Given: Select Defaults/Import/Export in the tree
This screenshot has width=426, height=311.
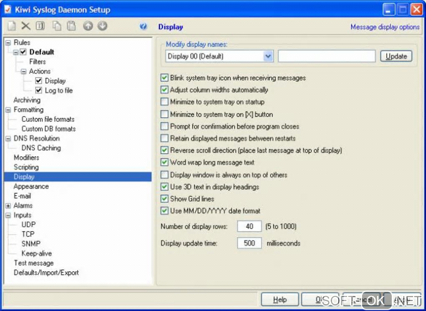Looking at the screenshot, I should point(46,273).
